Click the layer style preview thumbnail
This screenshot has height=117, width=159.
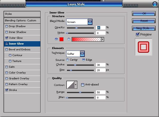[143, 47]
